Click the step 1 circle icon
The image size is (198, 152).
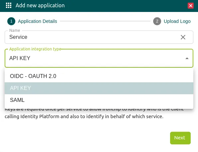(11, 21)
